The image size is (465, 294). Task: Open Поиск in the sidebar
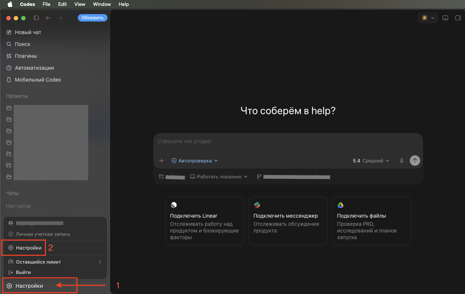tap(55, 44)
